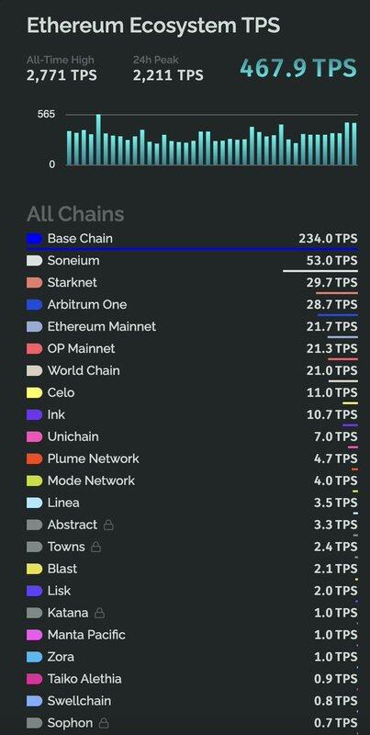Select the Arbitrum One chain row
Image resolution: width=370 pixels, height=735 pixels.
point(192,305)
